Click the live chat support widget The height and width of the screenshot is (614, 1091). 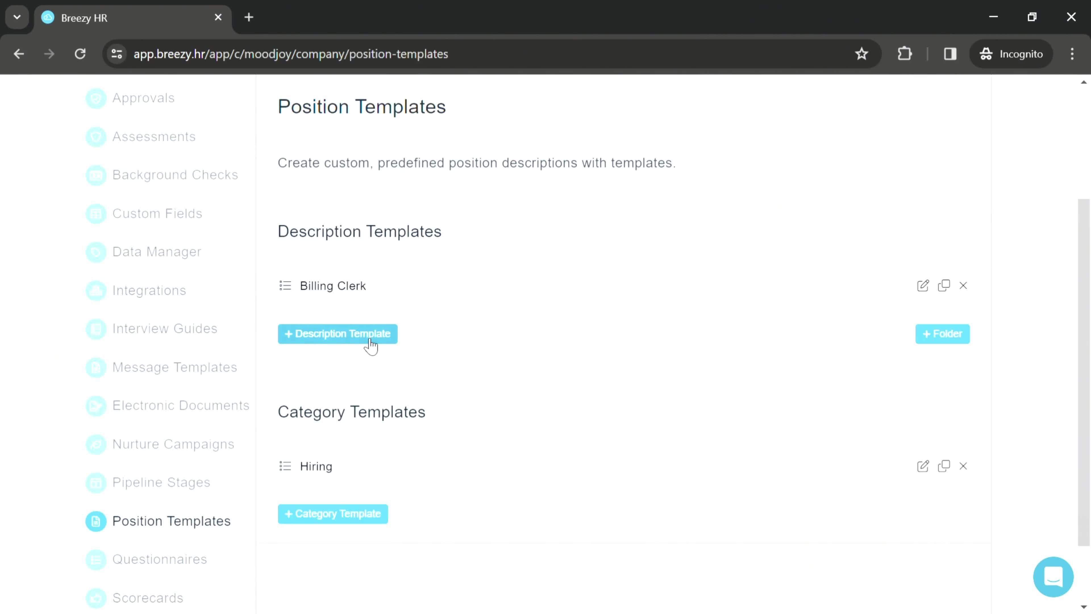1053,576
